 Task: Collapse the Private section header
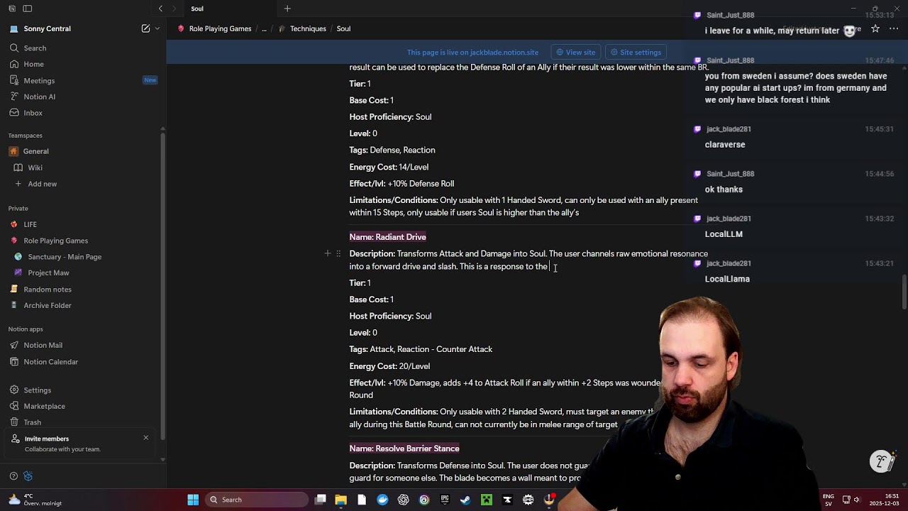click(x=18, y=209)
